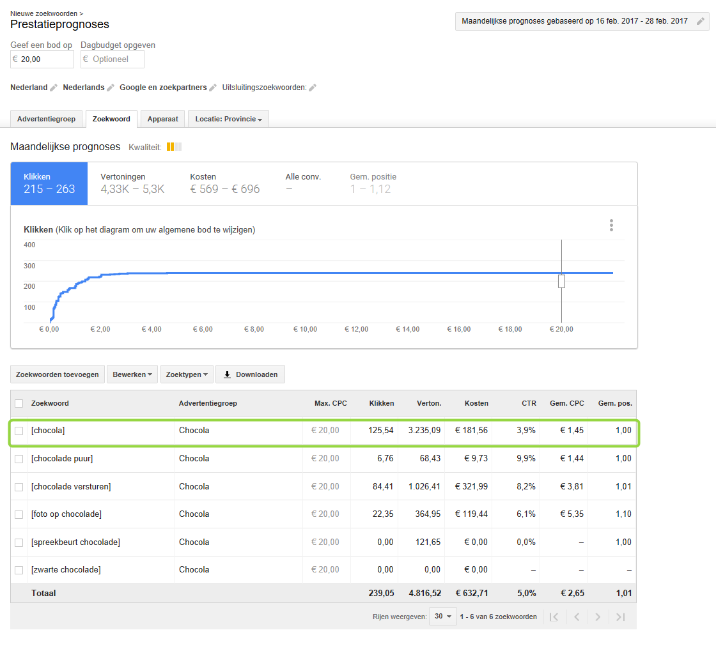Focus the Geef een bod op bid field
The width and height of the screenshot is (716, 660).
[42, 59]
